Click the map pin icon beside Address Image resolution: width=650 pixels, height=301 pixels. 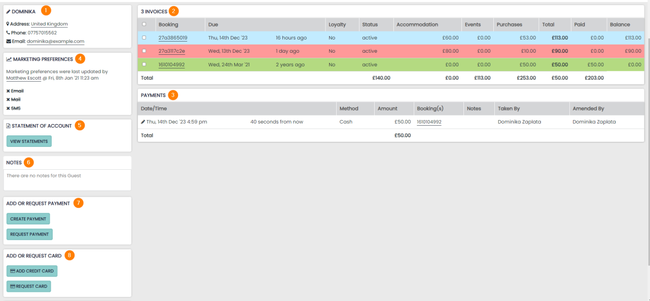[8, 24]
